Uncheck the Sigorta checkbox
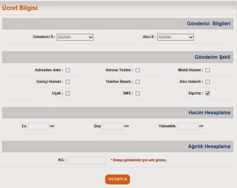237x188 pixels. (208, 94)
